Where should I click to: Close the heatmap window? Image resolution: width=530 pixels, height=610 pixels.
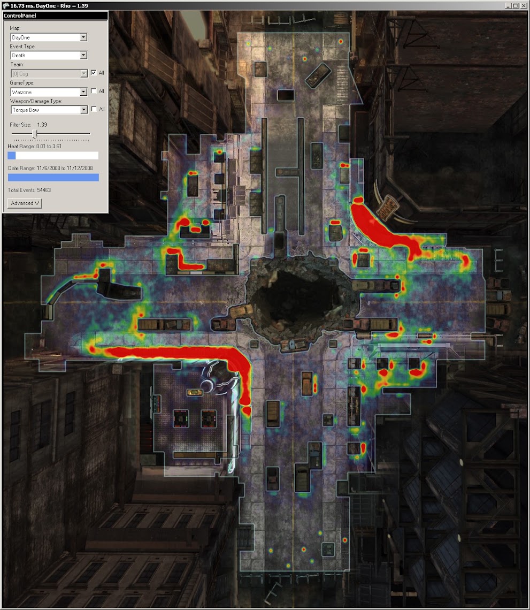(523, 5)
